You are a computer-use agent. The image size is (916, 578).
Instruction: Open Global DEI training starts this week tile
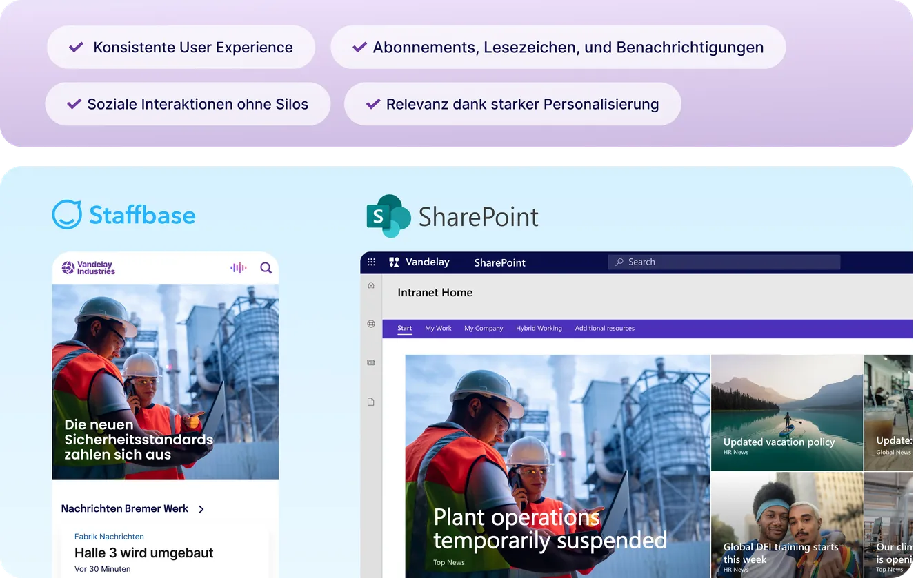click(x=787, y=525)
